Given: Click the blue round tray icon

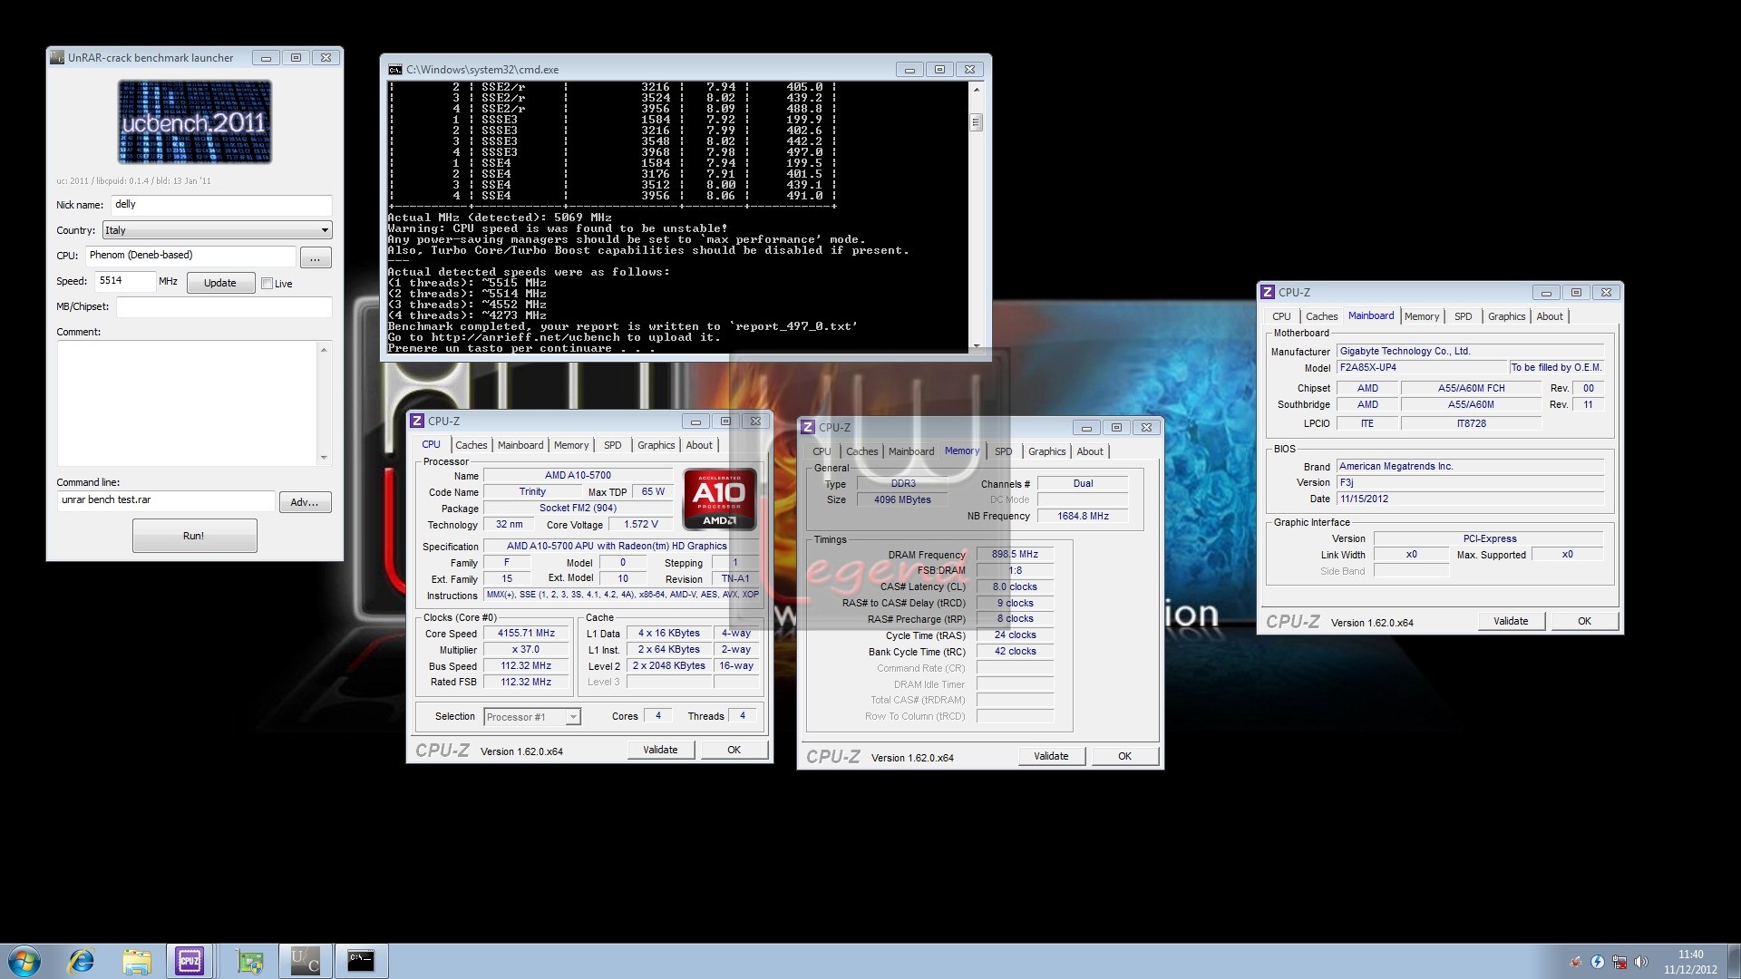Looking at the screenshot, I should 1598,962.
